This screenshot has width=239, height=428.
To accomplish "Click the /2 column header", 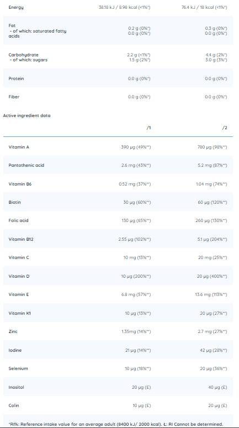I will point(225,128).
